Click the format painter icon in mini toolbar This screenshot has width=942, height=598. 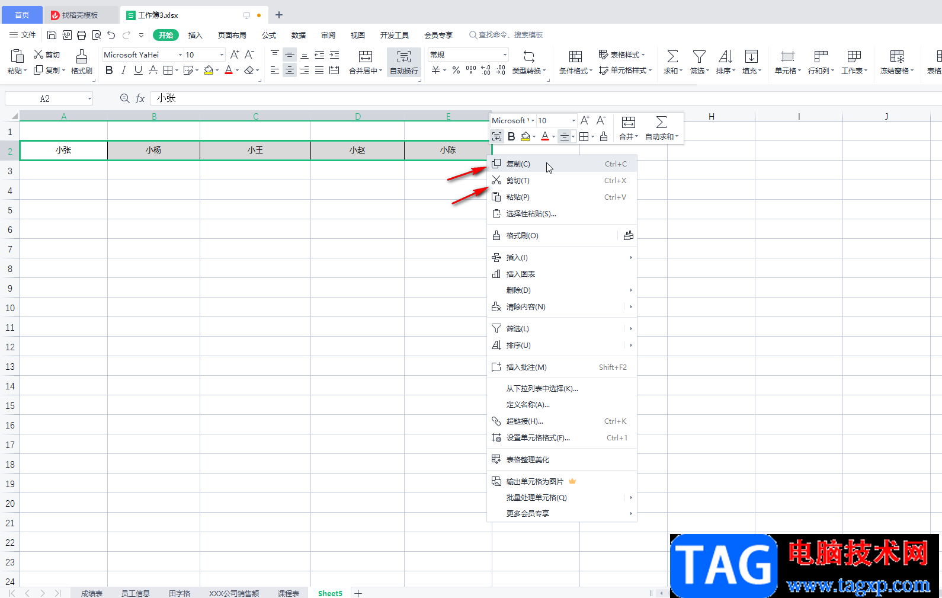pos(604,136)
